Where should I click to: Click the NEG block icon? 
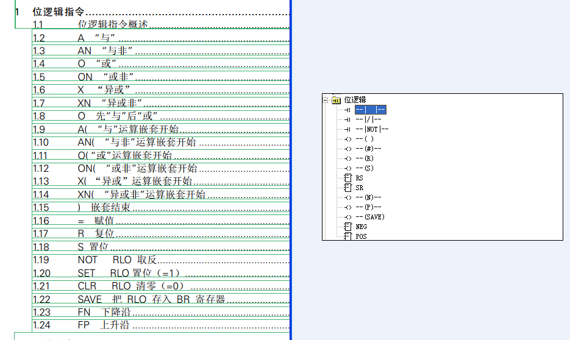coord(348,227)
